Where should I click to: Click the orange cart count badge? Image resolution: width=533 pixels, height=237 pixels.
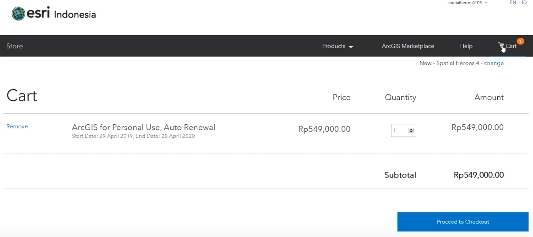click(520, 42)
